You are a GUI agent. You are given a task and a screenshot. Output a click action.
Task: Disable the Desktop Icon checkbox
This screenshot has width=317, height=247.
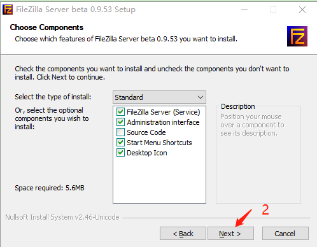pos(120,153)
